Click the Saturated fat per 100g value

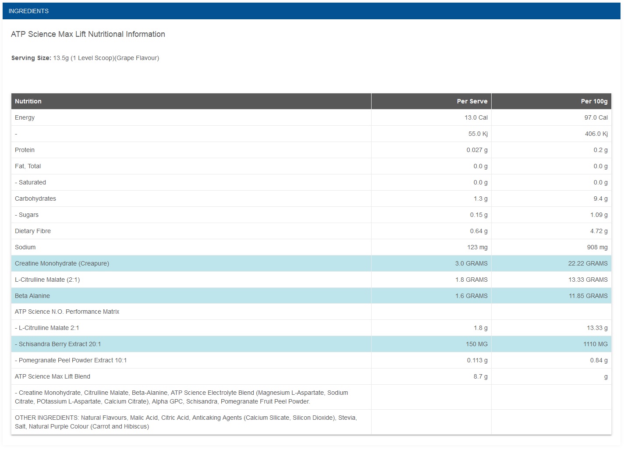(x=601, y=182)
